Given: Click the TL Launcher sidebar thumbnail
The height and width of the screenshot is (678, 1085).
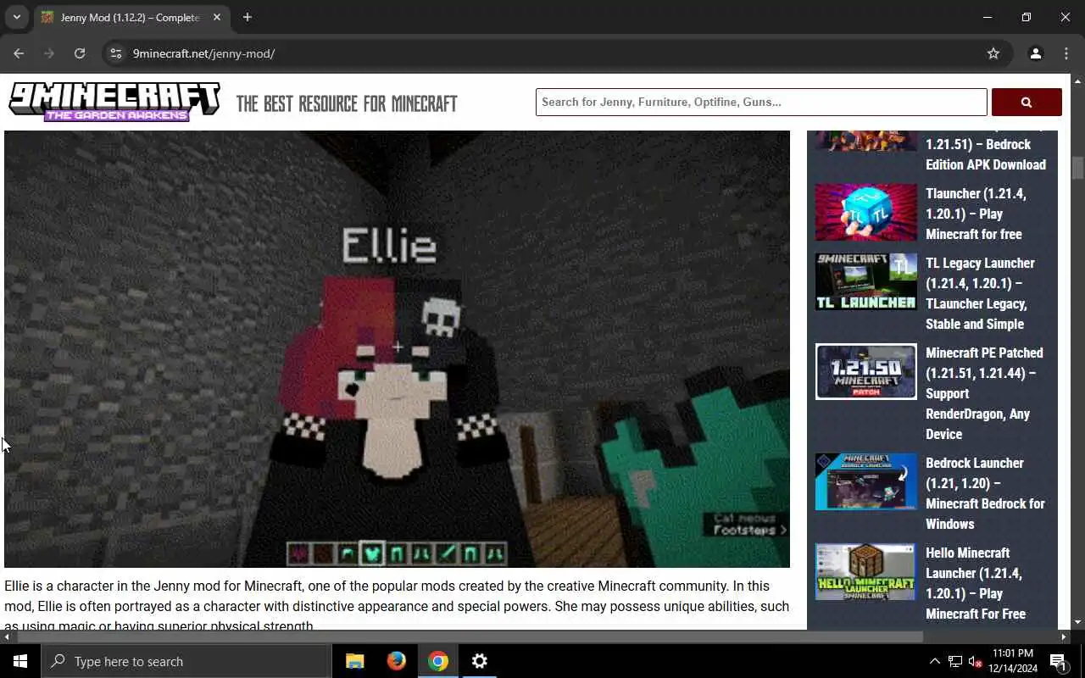Looking at the screenshot, I should coord(865,281).
